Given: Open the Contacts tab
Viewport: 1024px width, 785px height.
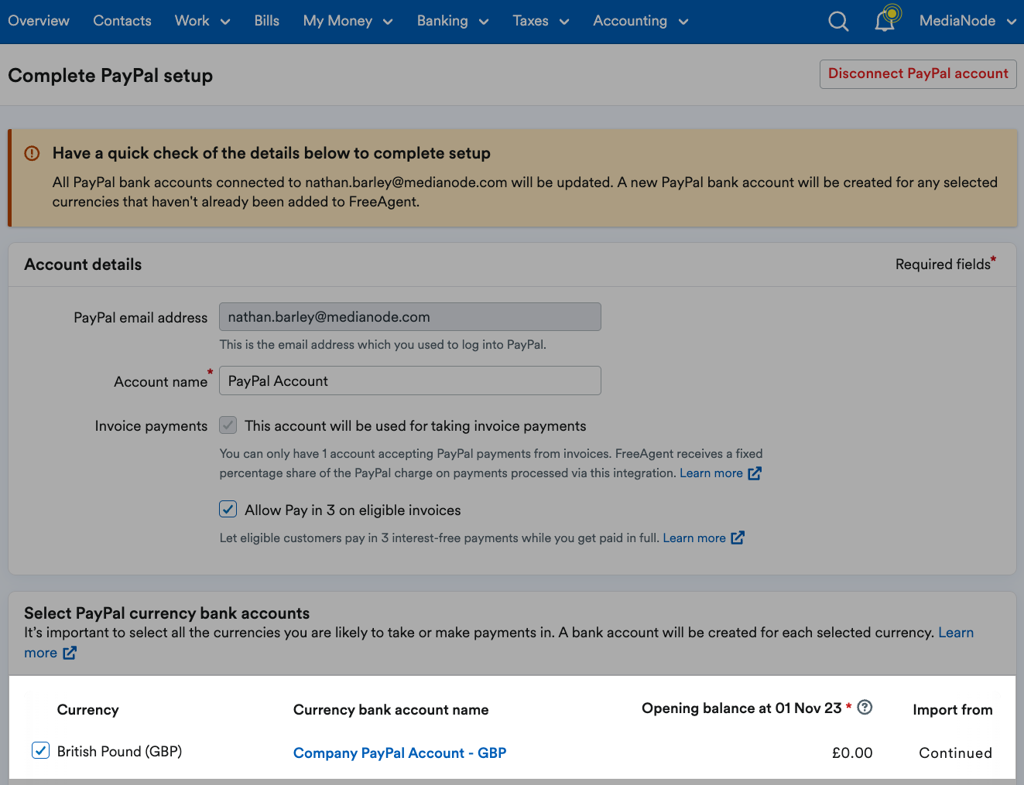Looking at the screenshot, I should [122, 21].
